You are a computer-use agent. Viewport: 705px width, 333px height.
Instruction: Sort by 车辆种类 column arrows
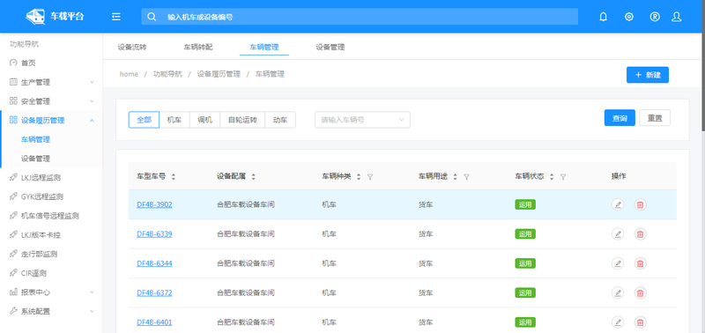click(x=359, y=177)
